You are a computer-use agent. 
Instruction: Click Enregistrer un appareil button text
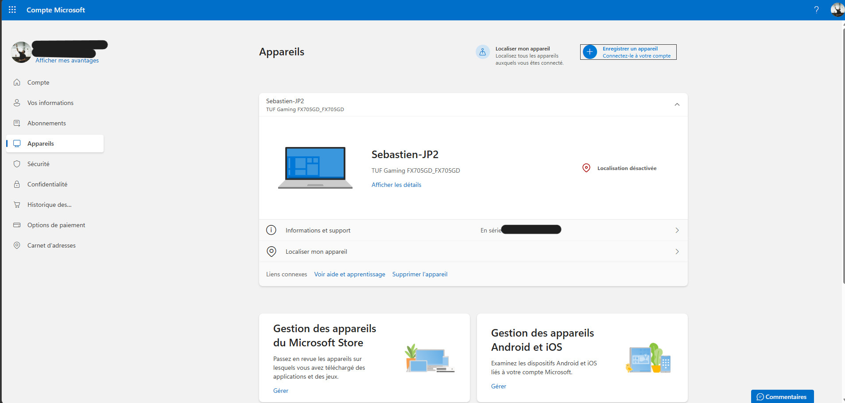point(630,49)
